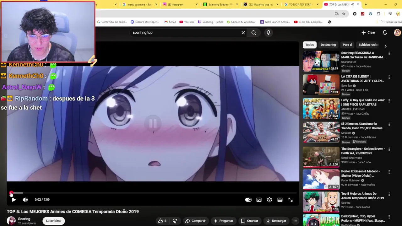The height and width of the screenshot is (226, 402).
Task: Click the Compartir share button
Action: tap(195, 221)
